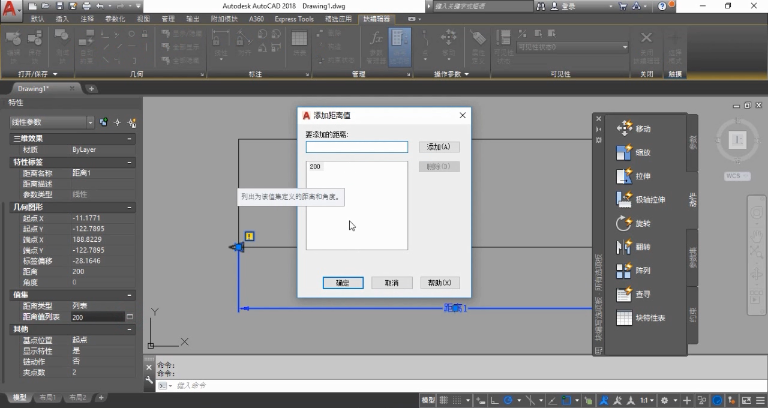Select the 拉伸 action in the palette
Image resolution: width=768 pixels, height=408 pixels.
[634, 176]
